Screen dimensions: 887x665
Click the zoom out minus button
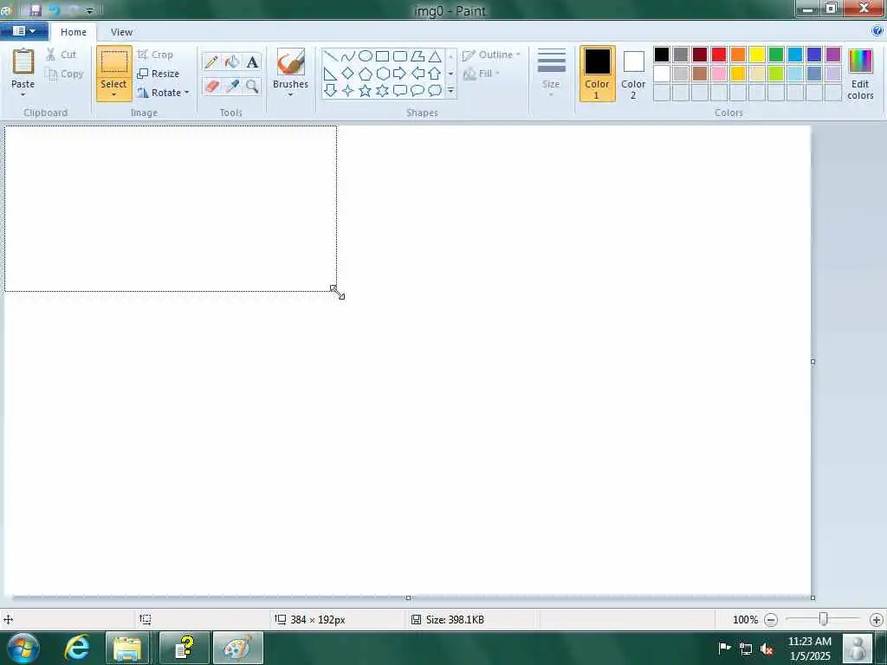coord(770,620)
